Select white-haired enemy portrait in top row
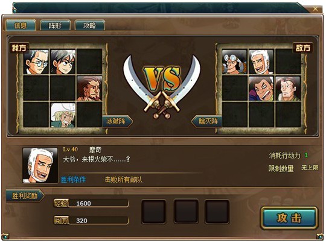 pyautogui.click(x=261, y=62)
